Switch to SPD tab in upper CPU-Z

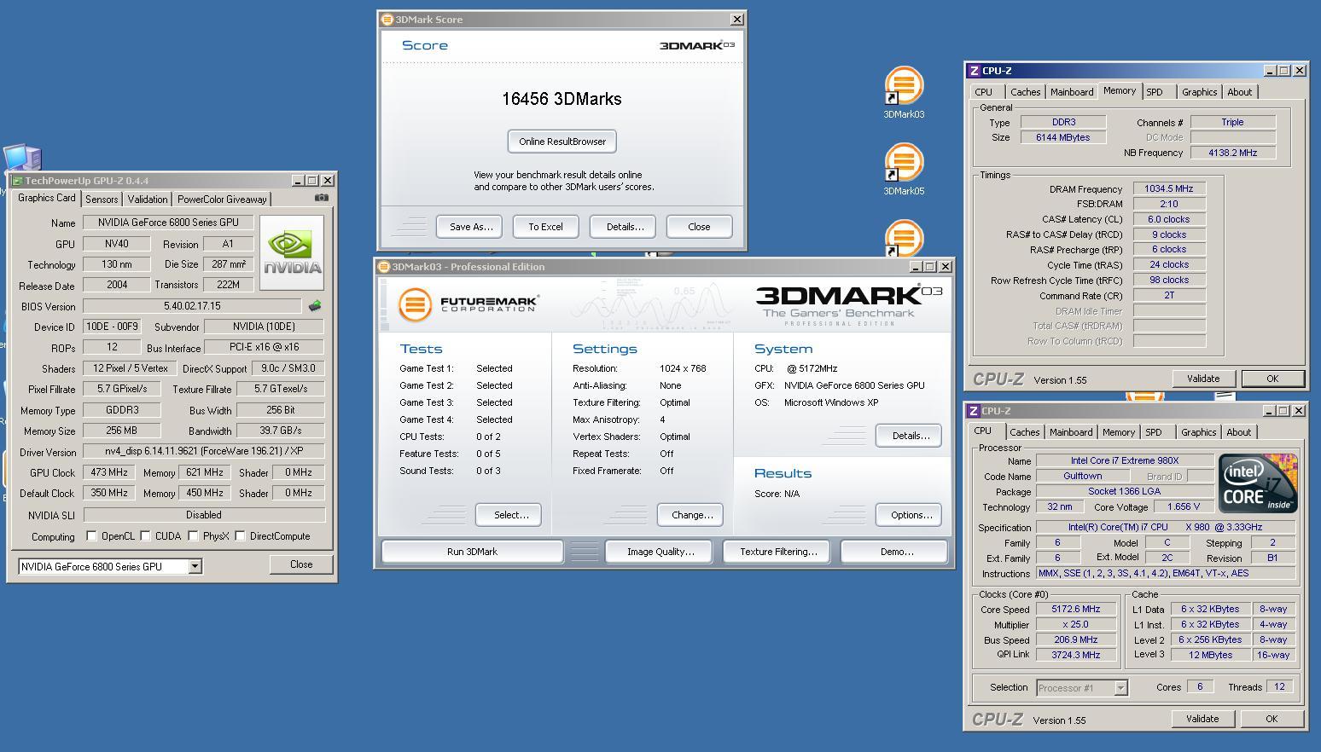1155,92
